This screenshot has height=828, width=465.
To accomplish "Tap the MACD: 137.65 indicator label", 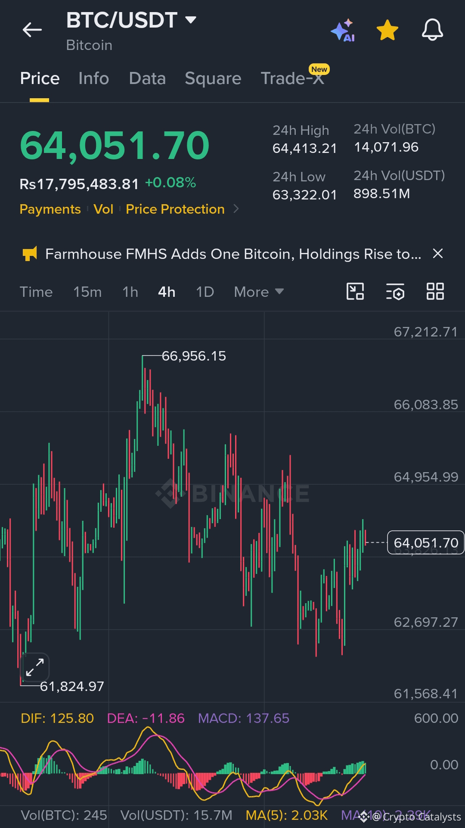I will tap(244, 718).
